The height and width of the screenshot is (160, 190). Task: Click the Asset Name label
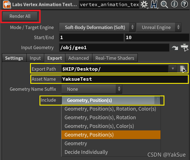pyautogui.click(x=44, y=79)
